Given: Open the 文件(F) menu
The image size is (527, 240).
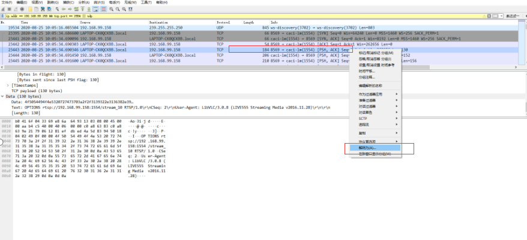Looking at the screenshot, I should click(x=7, y=2).
